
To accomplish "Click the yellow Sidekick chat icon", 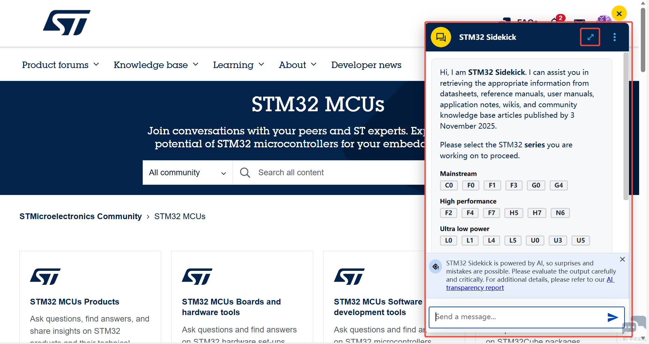I will 441,37.
